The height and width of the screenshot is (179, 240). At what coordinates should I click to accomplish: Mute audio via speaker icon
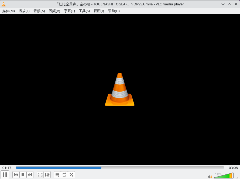pos(210,177)
